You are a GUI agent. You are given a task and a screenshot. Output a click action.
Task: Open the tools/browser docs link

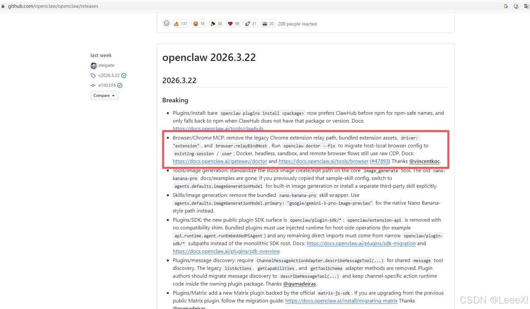pos(323,161)
